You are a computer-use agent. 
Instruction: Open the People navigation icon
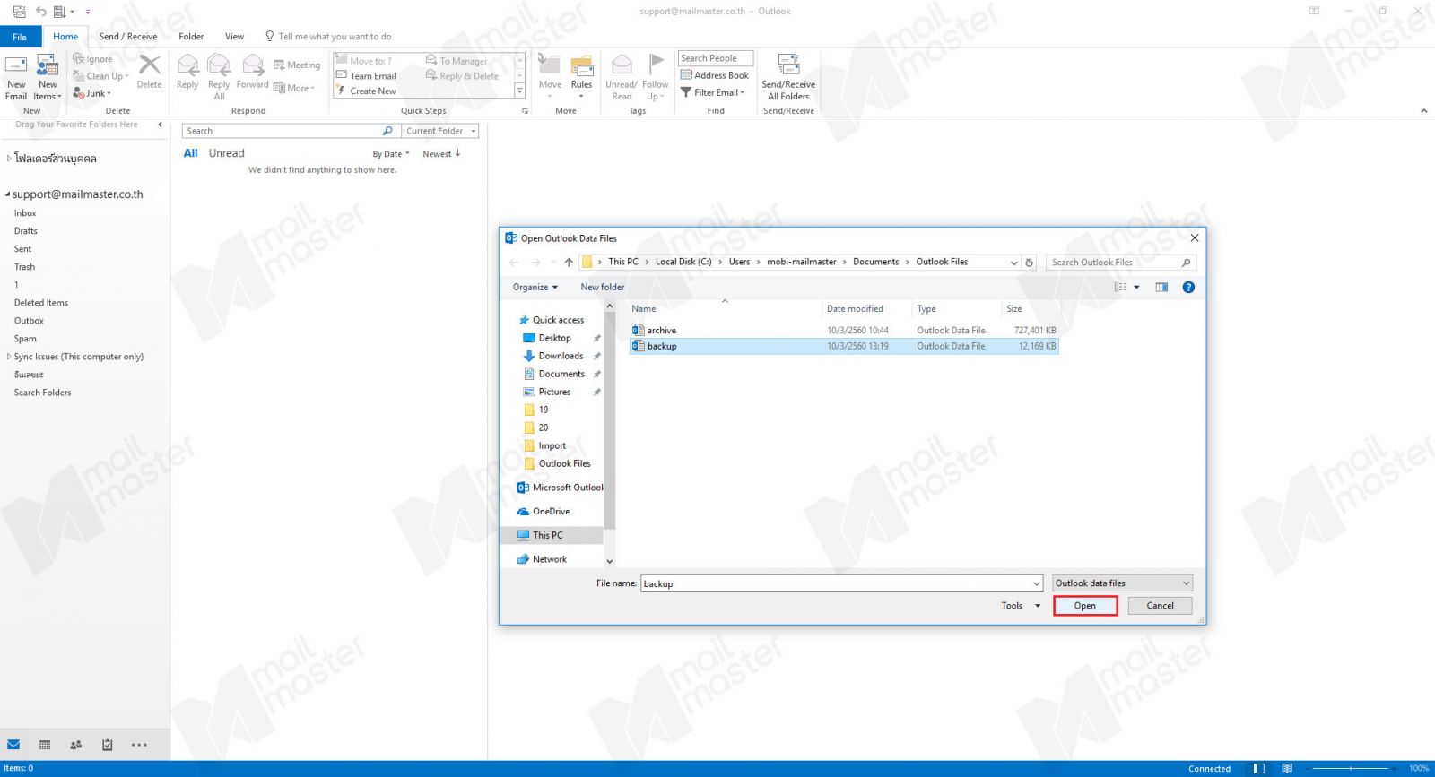pos(76,745)
